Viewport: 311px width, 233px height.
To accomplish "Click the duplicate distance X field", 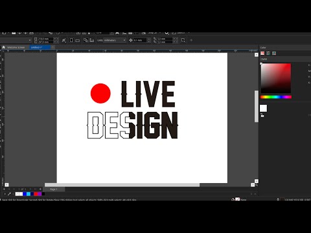I will click(x=165, y=39).
